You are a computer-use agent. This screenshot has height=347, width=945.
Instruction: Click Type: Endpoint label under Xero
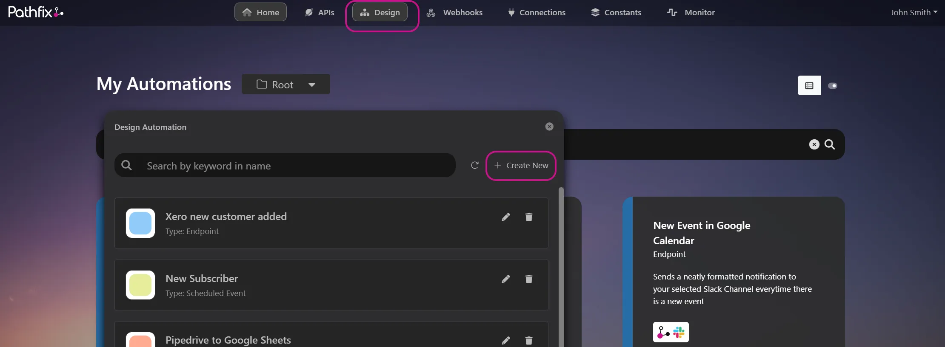point(192,231)
